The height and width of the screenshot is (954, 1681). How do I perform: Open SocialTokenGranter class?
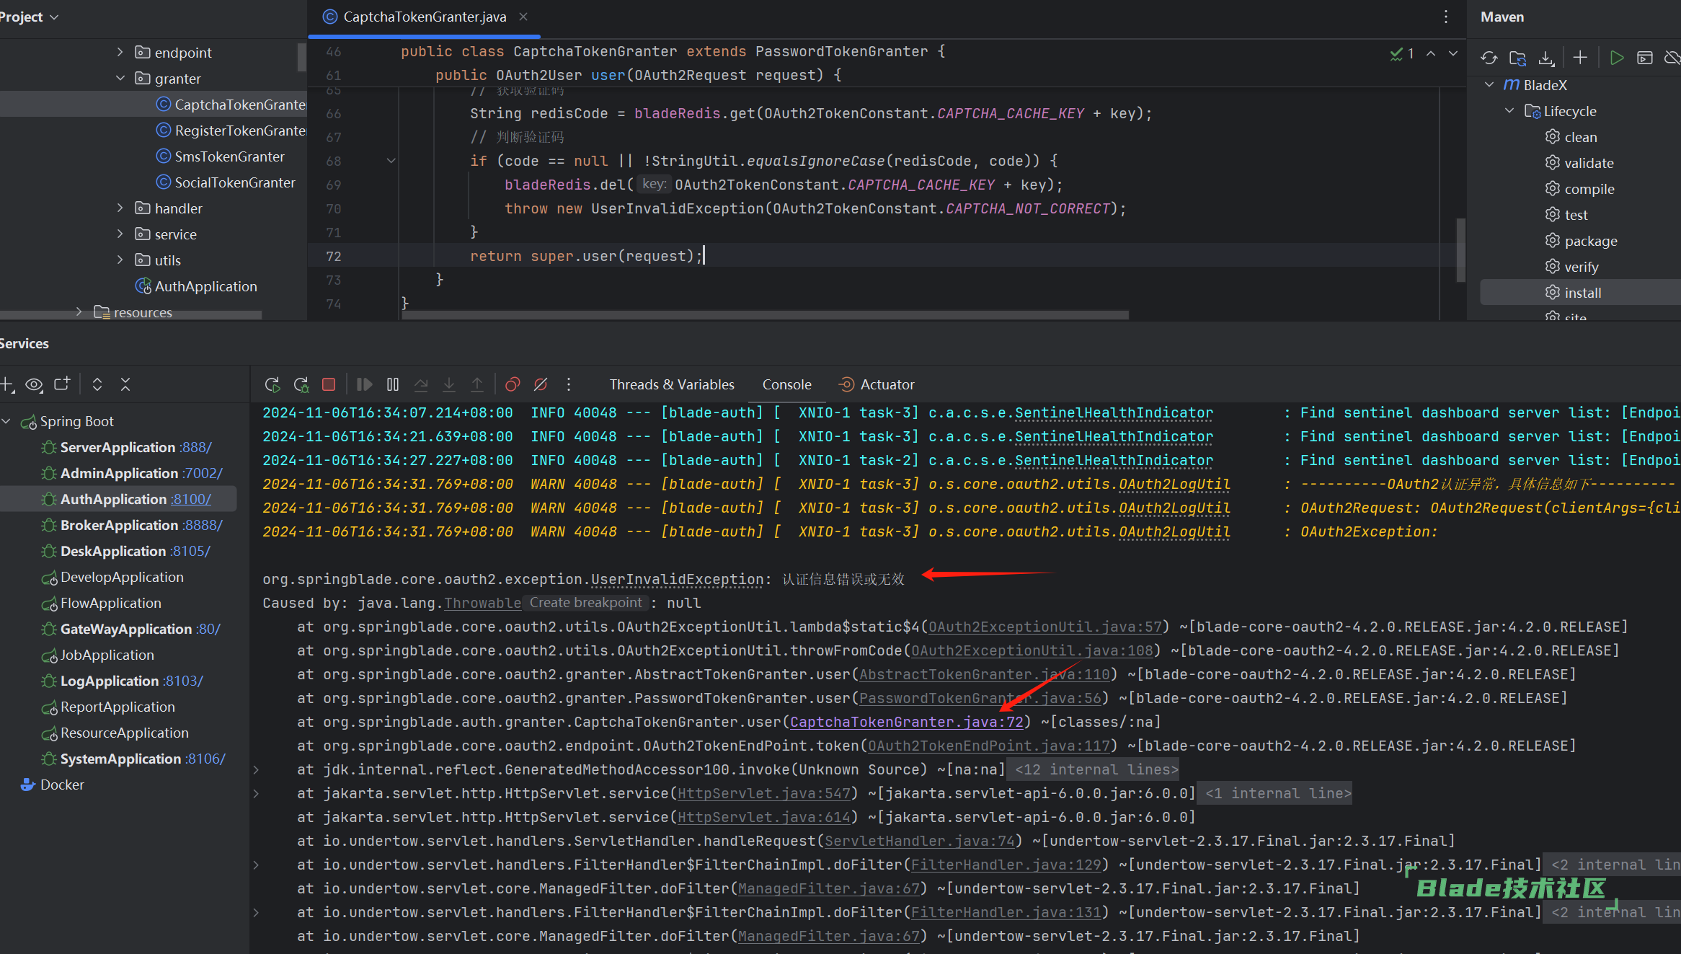(x=235, y=182)
